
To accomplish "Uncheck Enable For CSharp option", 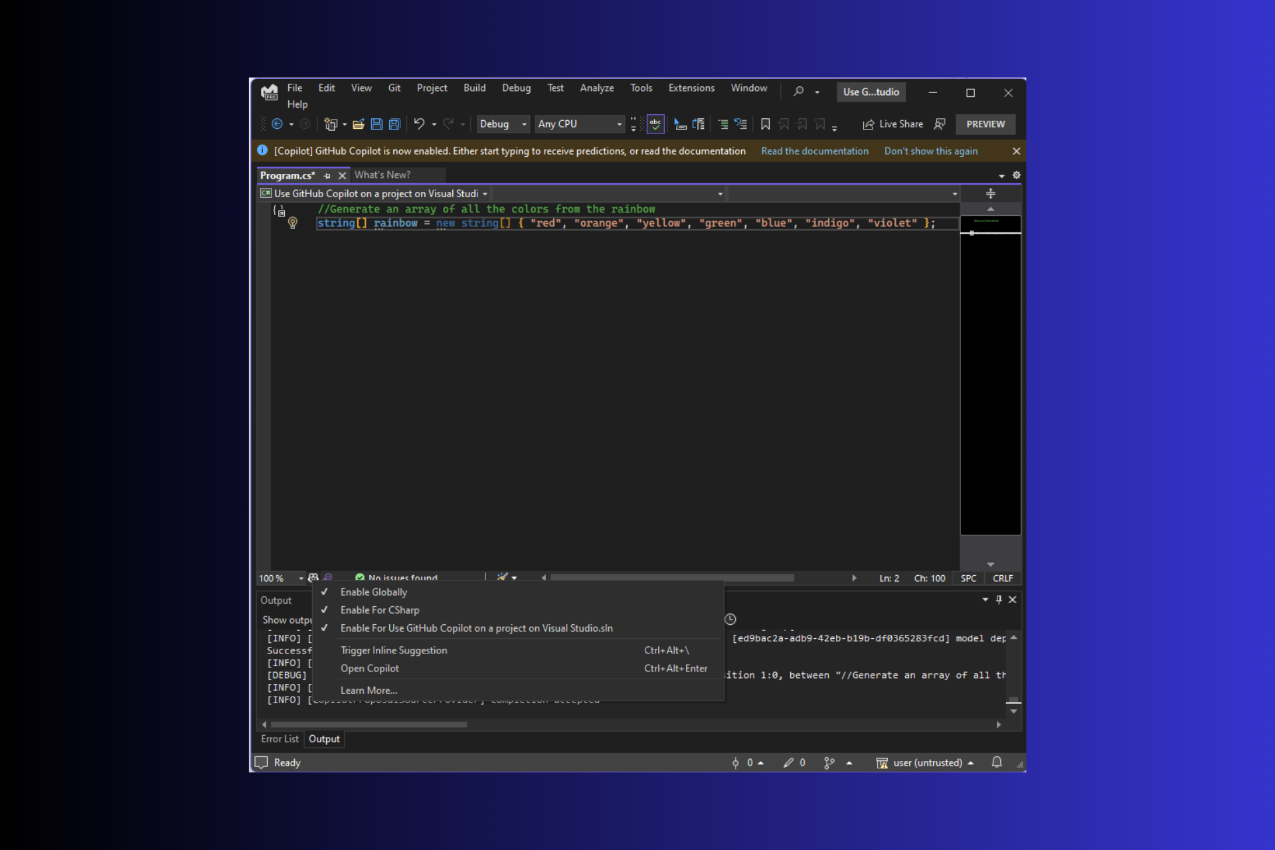I will (379, 610).
